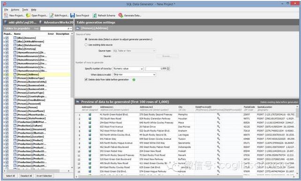Open the When data is invalid dropdown
Viewport: 301px width, 181px height.
[134, 75]
